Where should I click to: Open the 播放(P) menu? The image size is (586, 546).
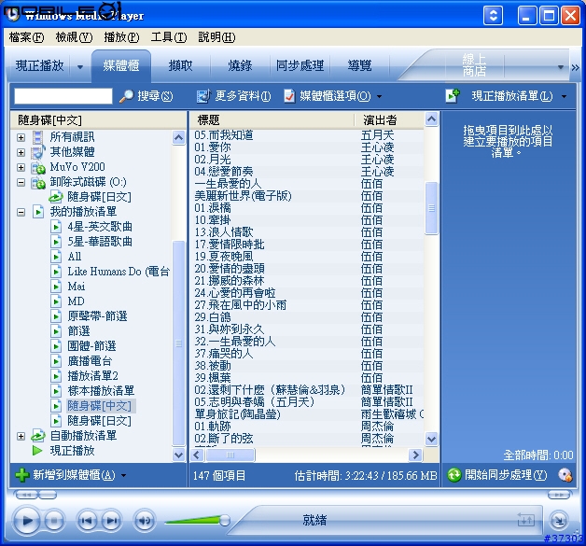tap(121, 37)
